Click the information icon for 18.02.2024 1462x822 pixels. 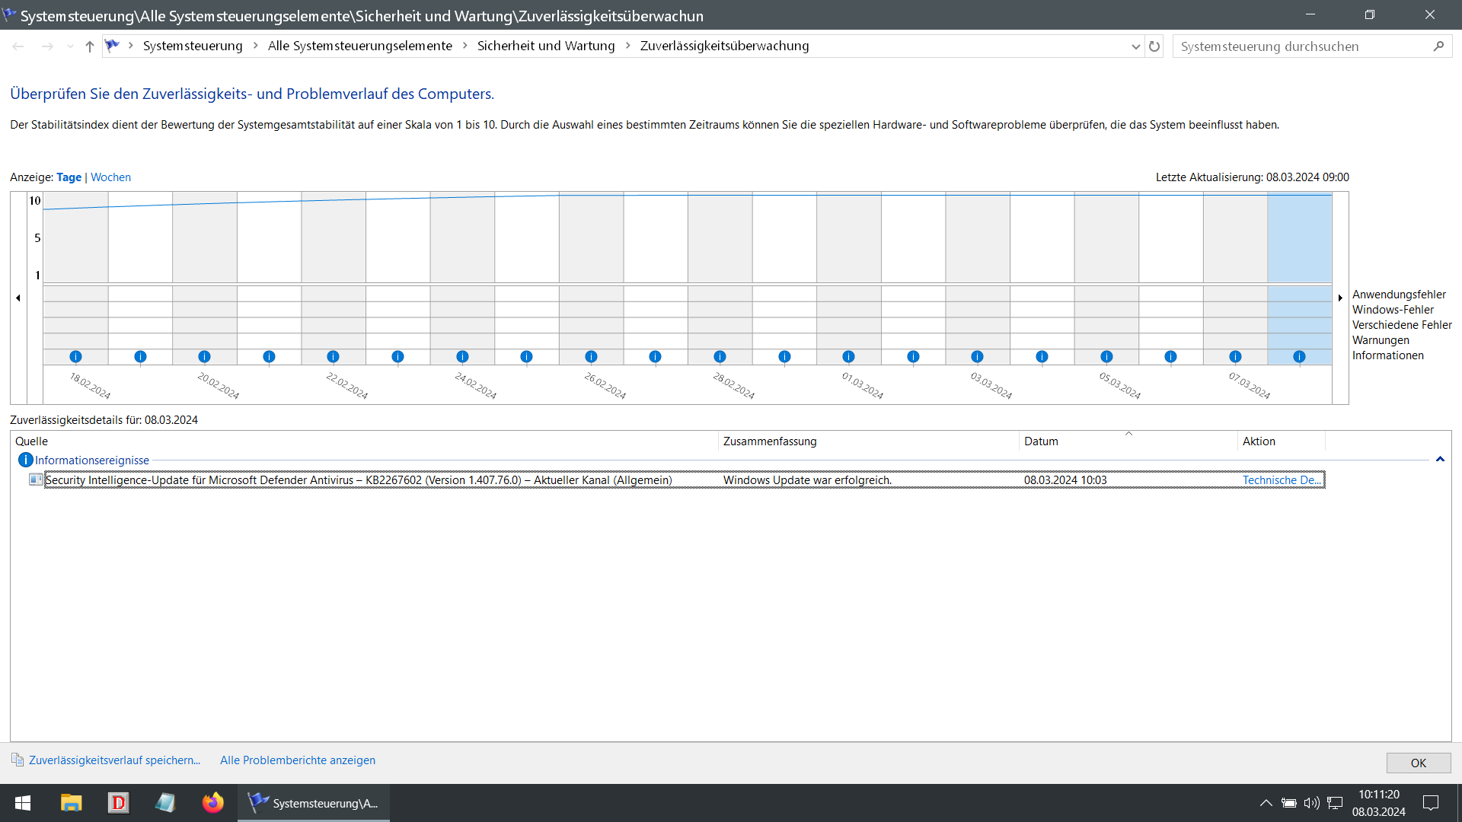(75, 356)
